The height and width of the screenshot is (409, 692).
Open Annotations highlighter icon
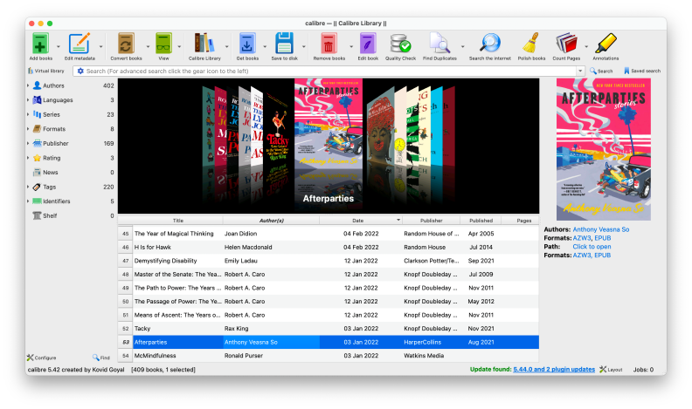(x=605, y=44)
